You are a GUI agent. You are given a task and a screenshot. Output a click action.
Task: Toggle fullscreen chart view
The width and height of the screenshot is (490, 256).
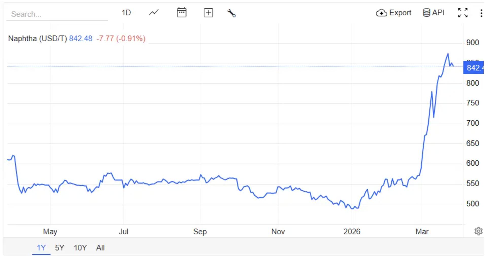(x=463, y=13)
